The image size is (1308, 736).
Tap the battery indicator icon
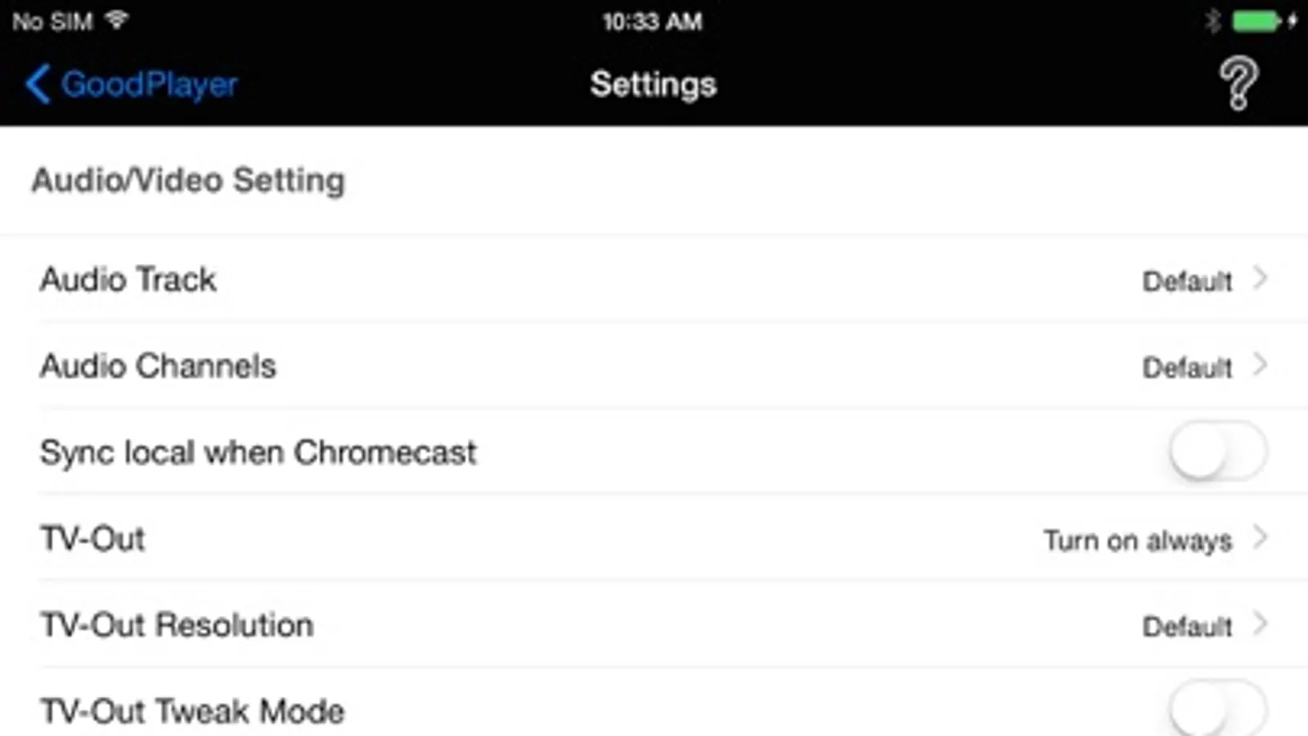(1257, 21)
